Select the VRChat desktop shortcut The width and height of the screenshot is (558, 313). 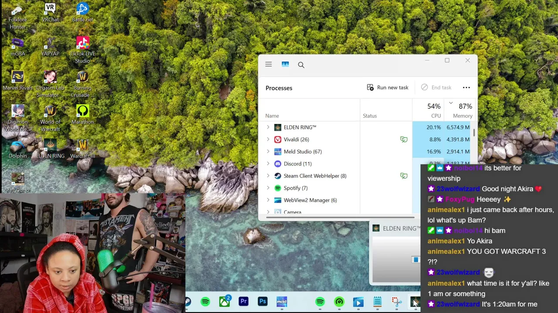[50, 13]
